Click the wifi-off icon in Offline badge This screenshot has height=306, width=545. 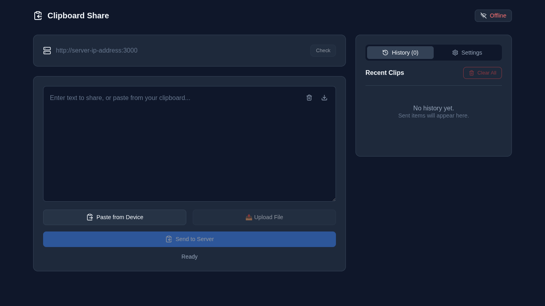tap(484, 16)
